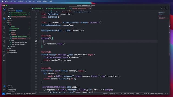Collapse the models folder

(12, 27)
